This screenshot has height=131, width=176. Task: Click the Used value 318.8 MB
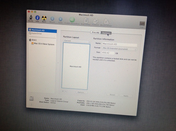(x=98, y=106)
